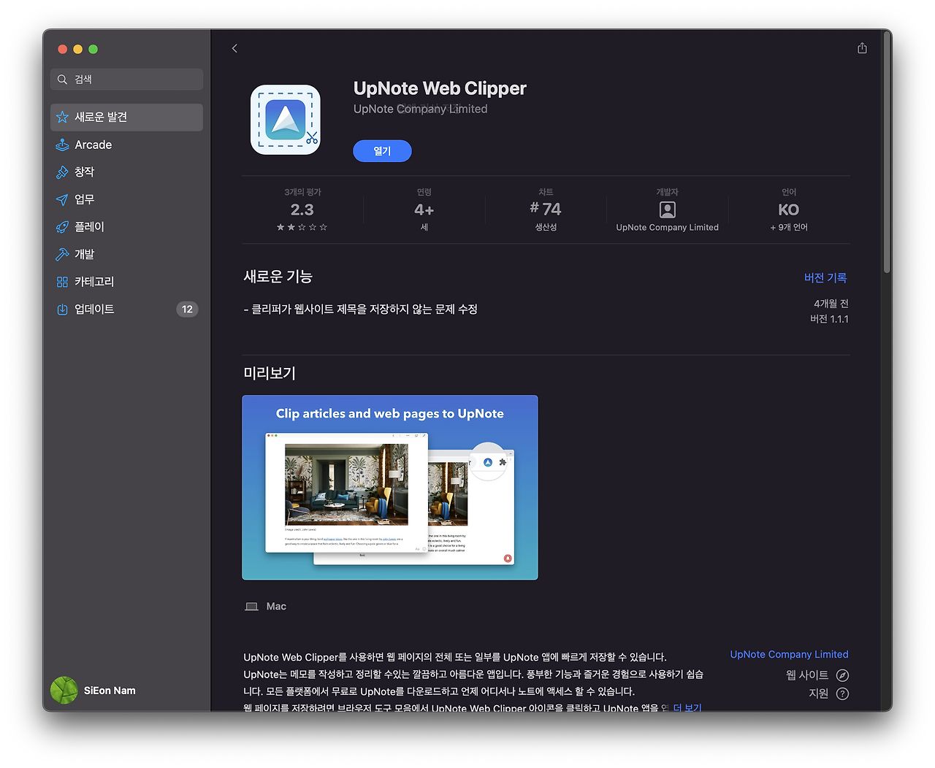Open UpNote Web Clipper with 열기 button

(x=382, y=150)
